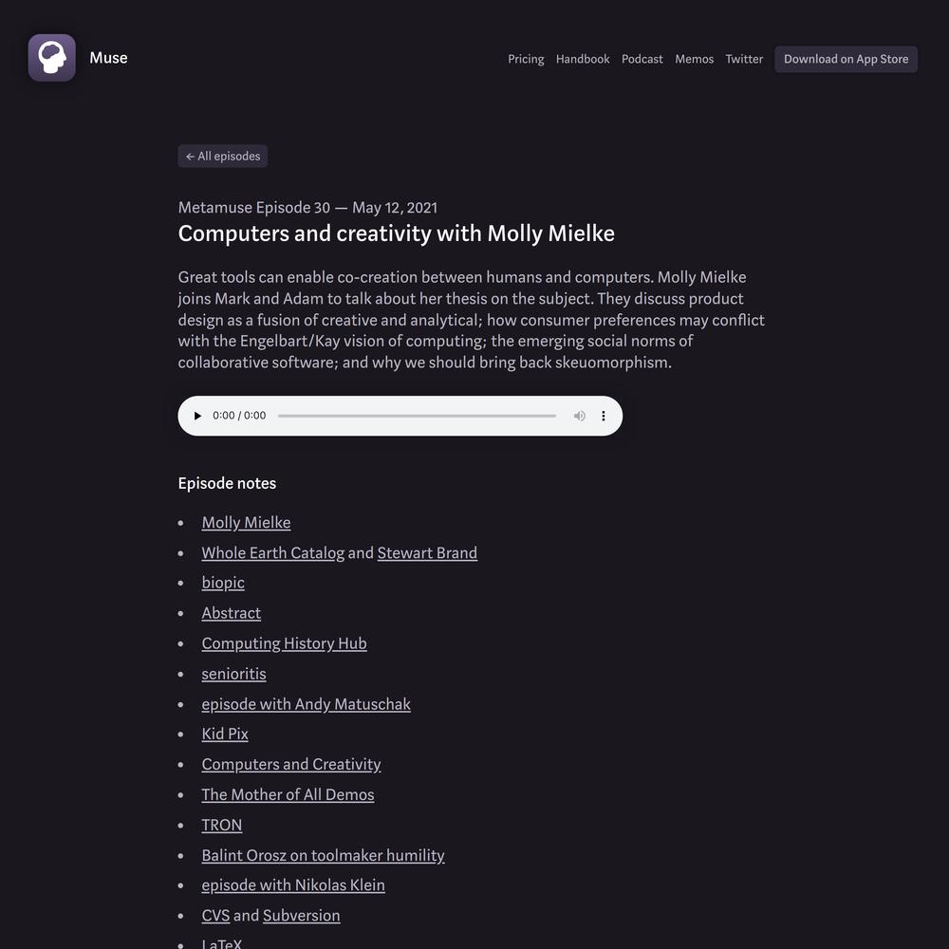Open the Molly Mielke link
Image resolution: width=949 pixels, height=949 pixels.
[x=246, y=522]
